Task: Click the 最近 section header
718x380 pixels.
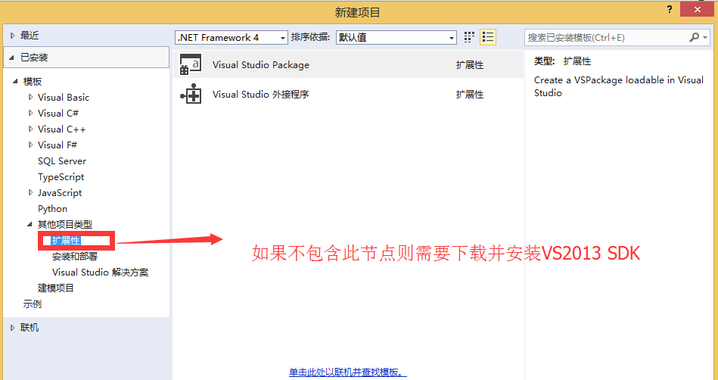Action: (30, 36)
